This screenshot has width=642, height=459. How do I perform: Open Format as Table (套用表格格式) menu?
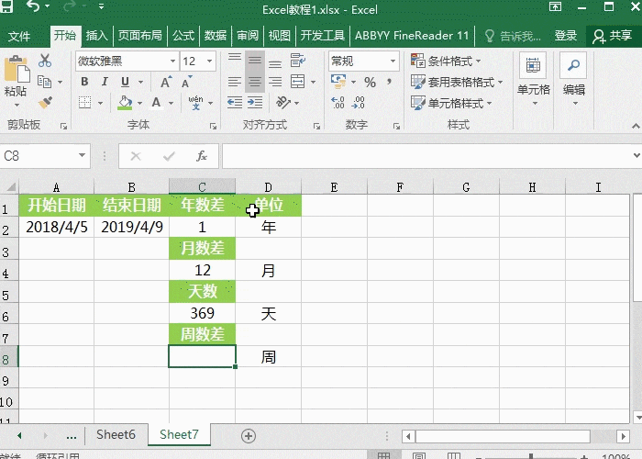pyautogui.click(x=457, y=82)
